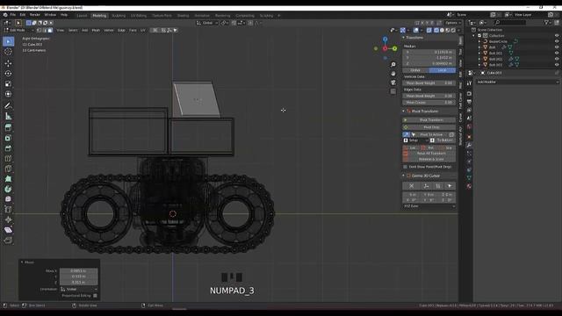The image size is (562, 316).
Task: Click the Pivot Drop button
Action: (x=429, y=127)
